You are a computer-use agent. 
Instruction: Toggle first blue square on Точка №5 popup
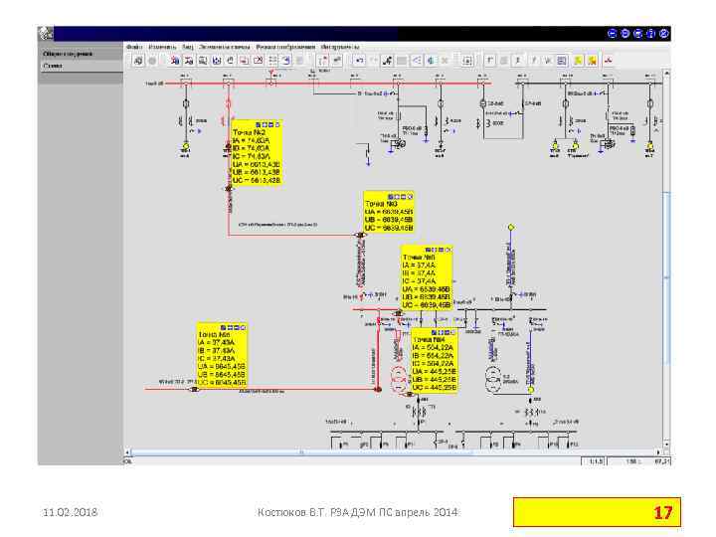pos(428,250)
